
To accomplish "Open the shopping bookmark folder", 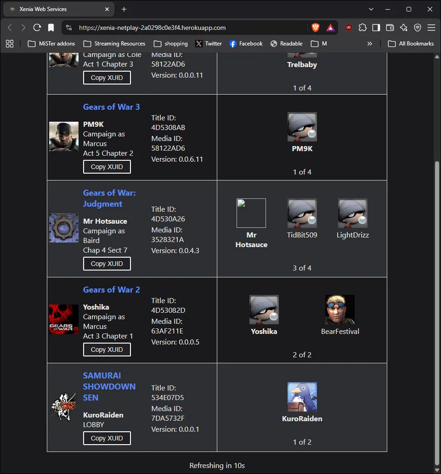I will pyautogui.click(x=171, y=44).
